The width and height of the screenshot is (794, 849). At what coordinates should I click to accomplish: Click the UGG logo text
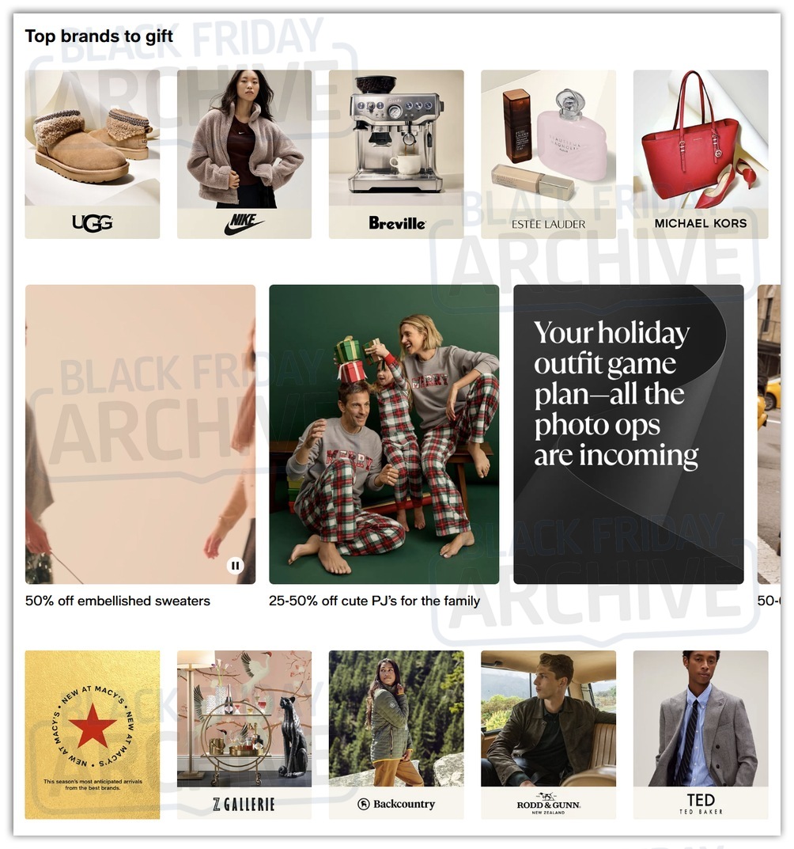pyautogui.click(x=93, y=222)
